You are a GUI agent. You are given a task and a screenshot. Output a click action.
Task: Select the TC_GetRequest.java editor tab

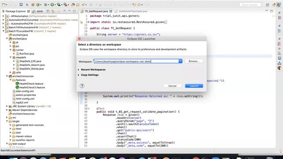tap(96, 11)
